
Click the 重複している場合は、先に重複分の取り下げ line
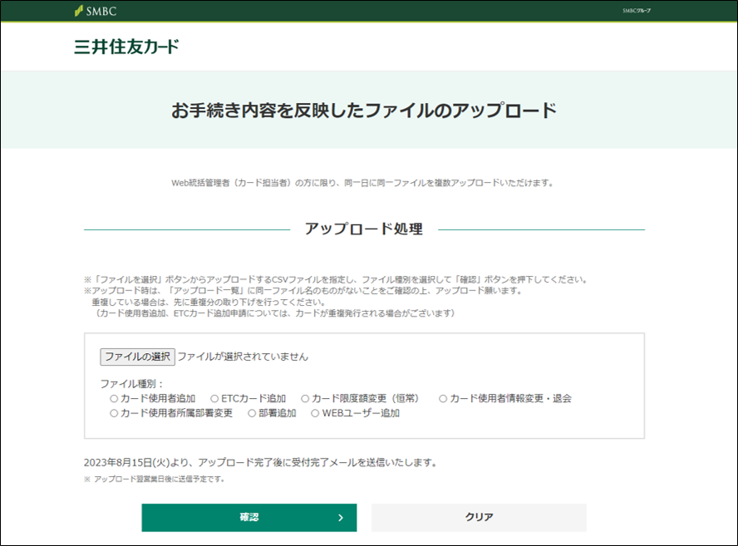(x=209, y=303)
